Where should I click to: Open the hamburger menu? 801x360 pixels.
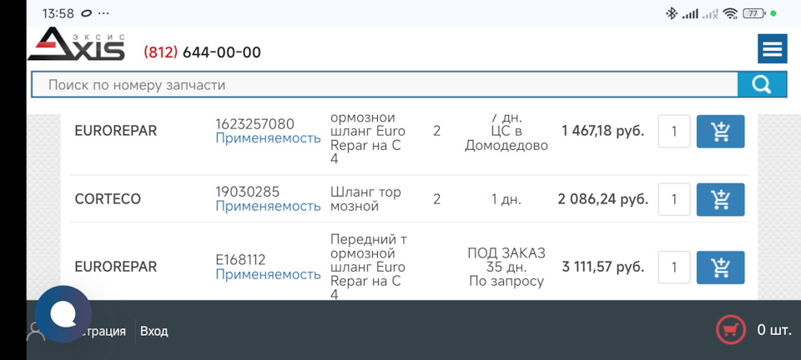(x=772, y=49)
